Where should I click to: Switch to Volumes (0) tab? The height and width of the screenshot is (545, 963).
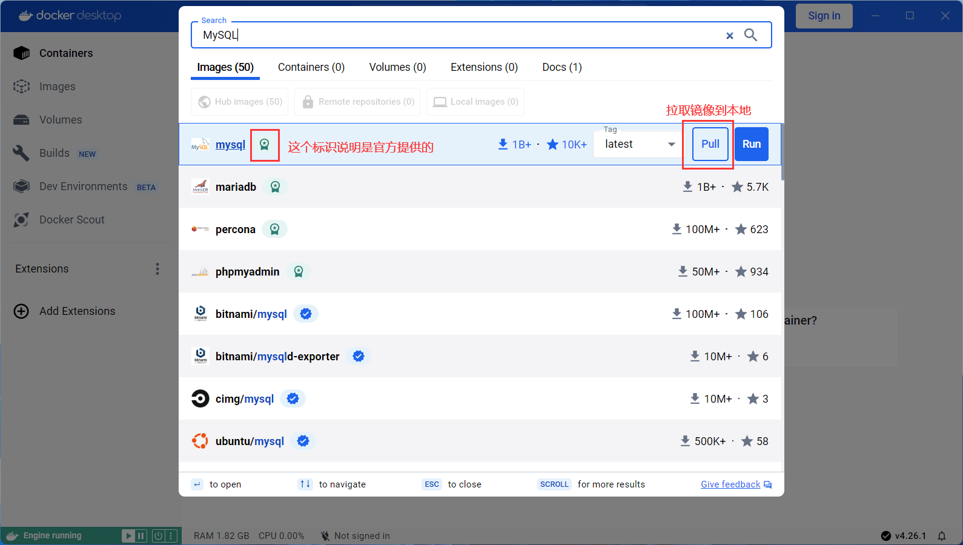pyautogui.click(x=398, y=67)
